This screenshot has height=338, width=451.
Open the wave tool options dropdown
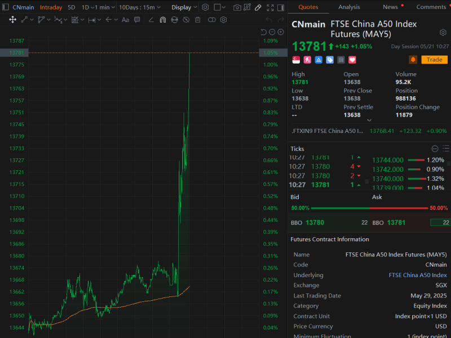[x=65, y=20]
